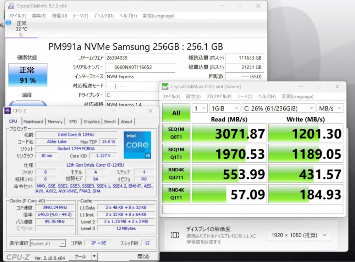Image resolution: width=355 pixels, height=262 pixels.
Task: Open テーマ(T) menu in CrystalDiskMark
Action: tap(245, 96)
